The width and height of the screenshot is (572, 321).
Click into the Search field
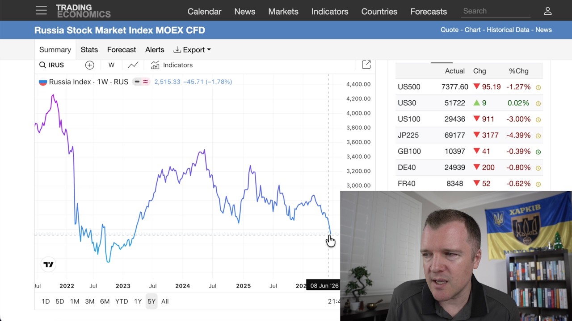496,11
